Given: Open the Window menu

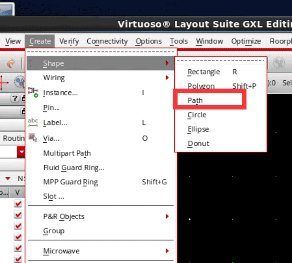Looking at the screenshot, I should (209, 41).
